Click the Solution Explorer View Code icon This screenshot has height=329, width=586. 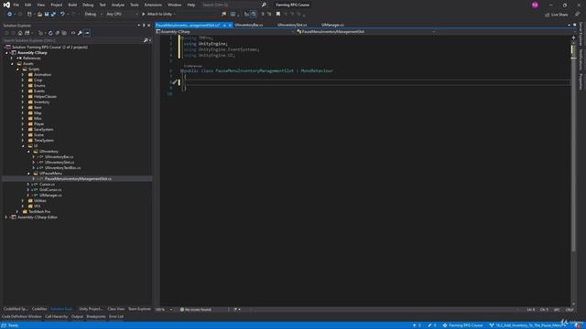point(73,33)
